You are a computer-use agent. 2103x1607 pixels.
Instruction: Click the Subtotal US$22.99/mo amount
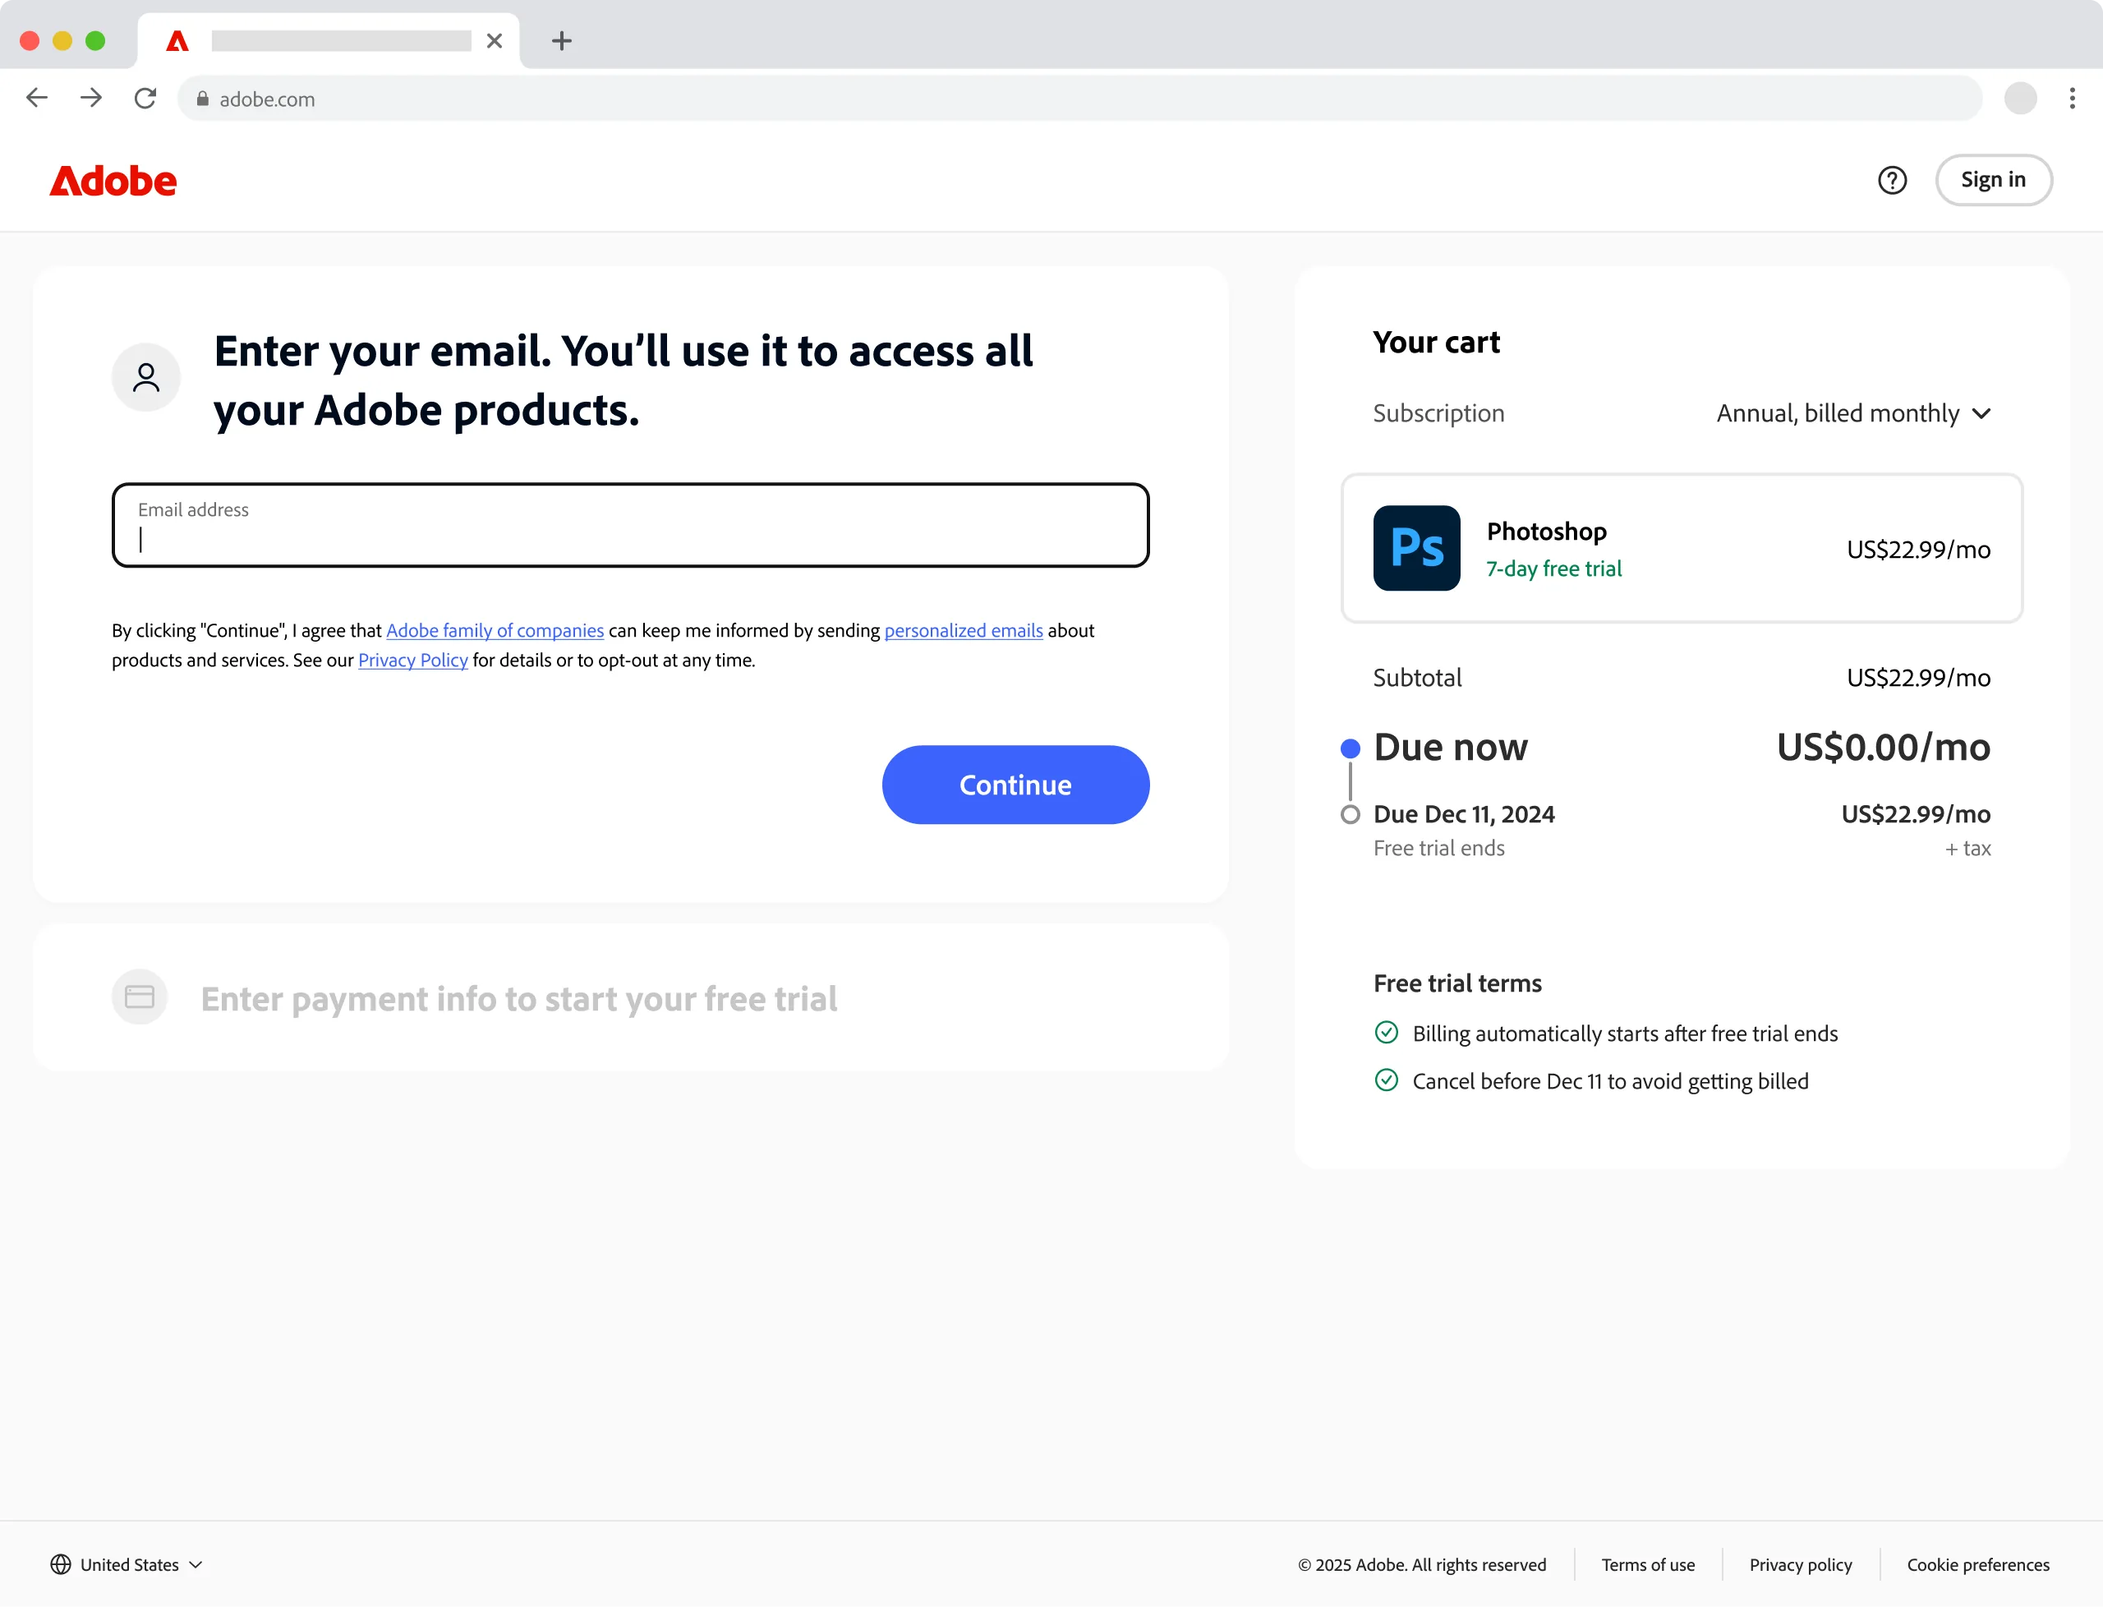(1918, 677)
